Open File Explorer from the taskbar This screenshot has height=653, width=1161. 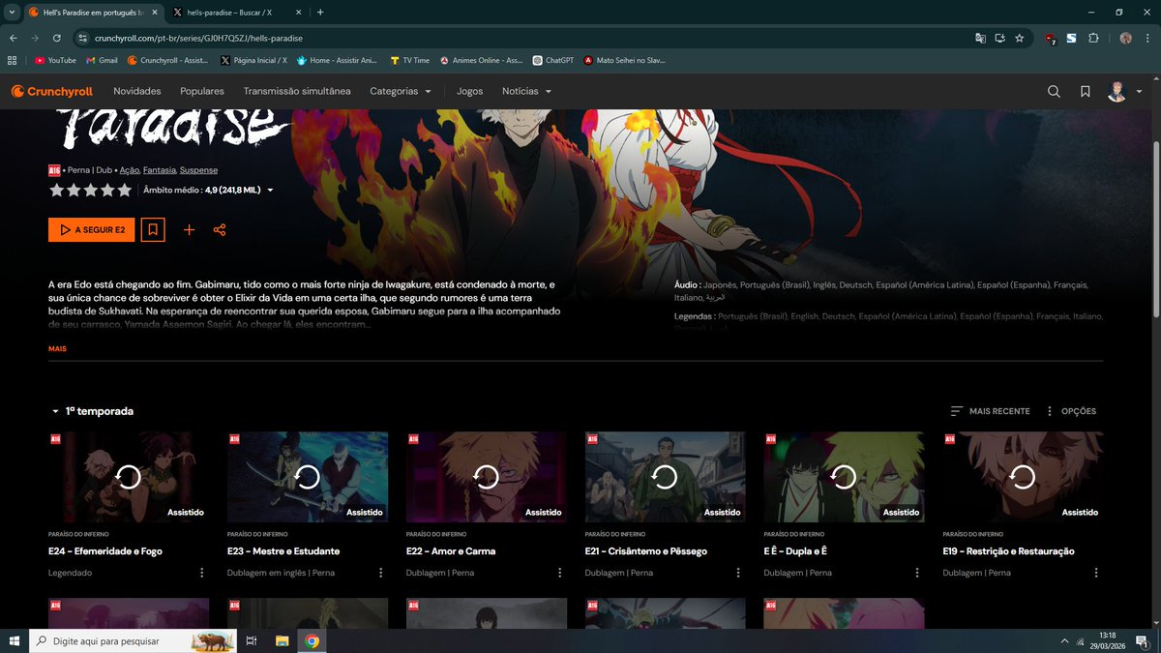282,640
